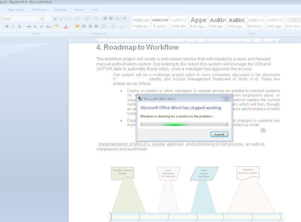Apply yellow text highlight color

tap(56, 26)
